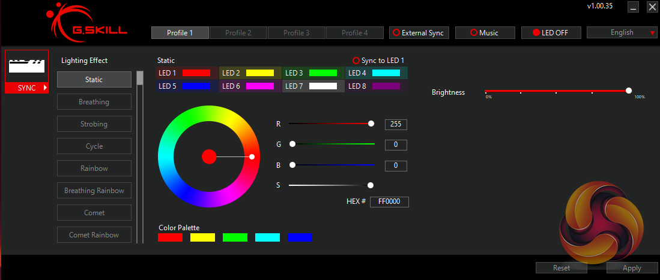Click the Brightness slider handle
Screen dimensions: 660x280
(628, 91)
